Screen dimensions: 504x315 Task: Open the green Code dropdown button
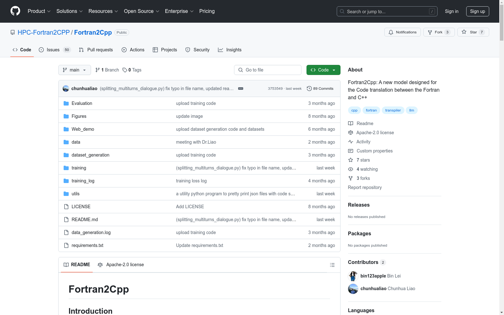pyautogui.click(x=323, y=70)
